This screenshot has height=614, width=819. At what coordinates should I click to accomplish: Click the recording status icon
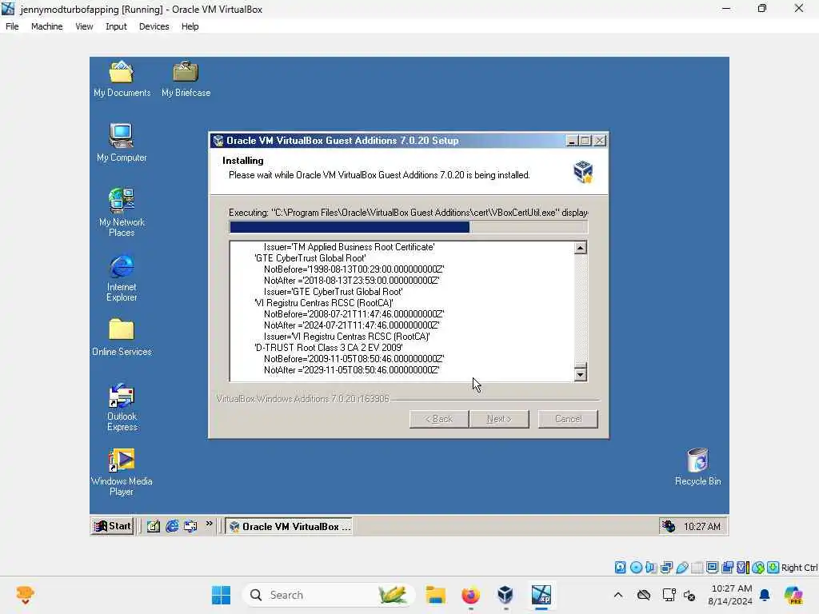[727, 568]
